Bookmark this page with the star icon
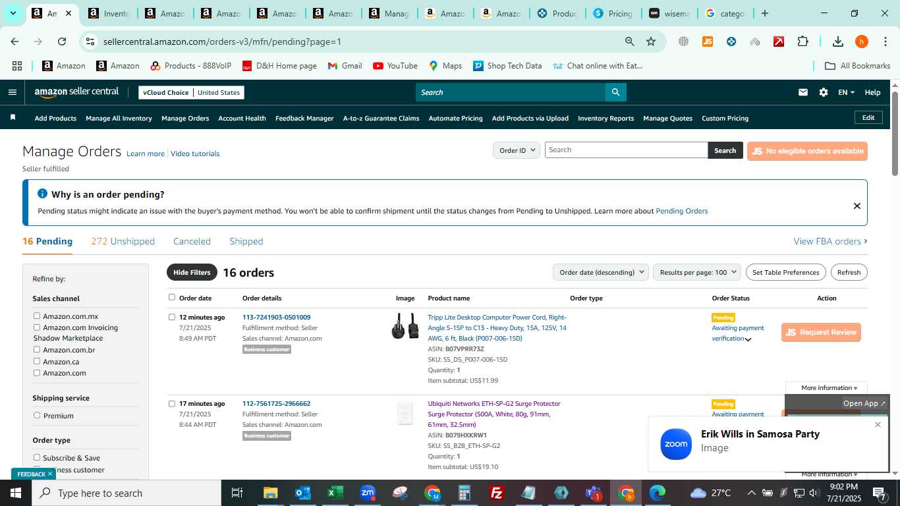The width and height of the screenshot is (900, 506). 651,42
